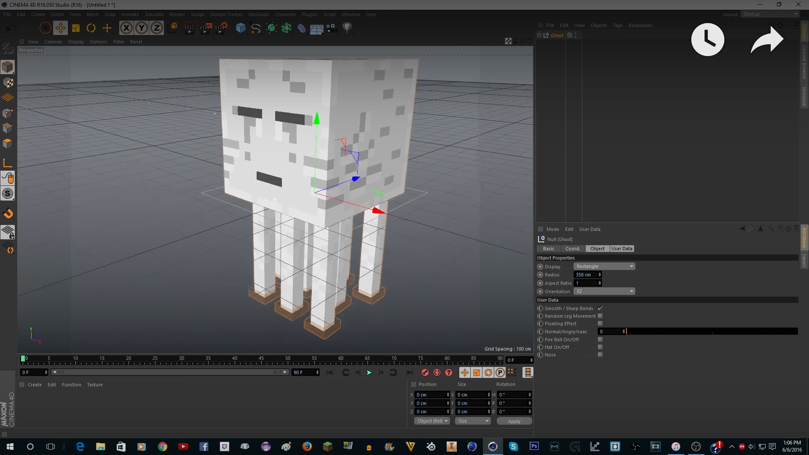Open the Display dropdown showing Rectangle
The width and height of the screenshot is (809, 455).
point(604,267)
